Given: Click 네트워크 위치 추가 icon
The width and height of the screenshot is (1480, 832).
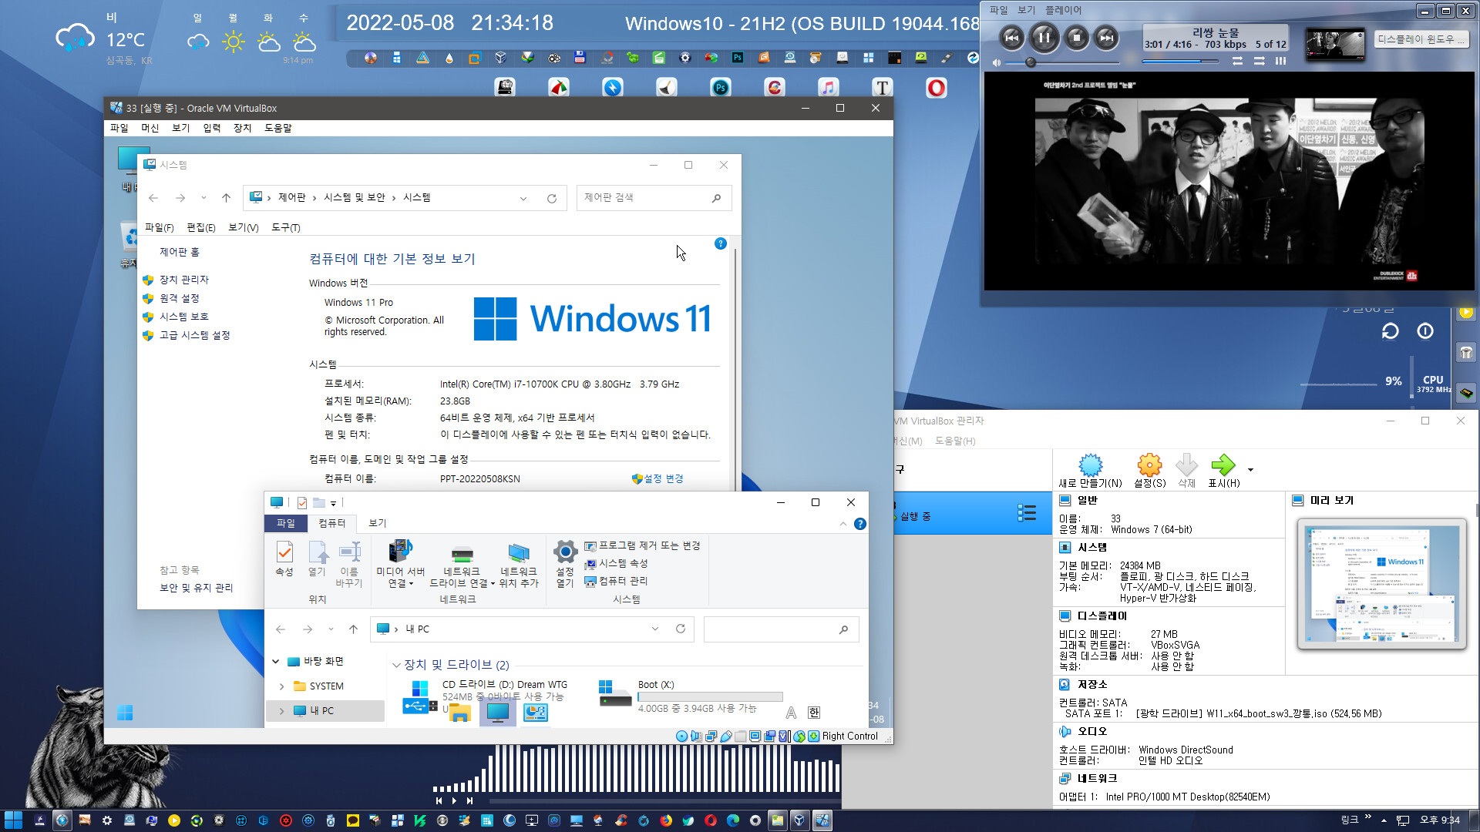Looking at the screenshot, I should [518, 564].
